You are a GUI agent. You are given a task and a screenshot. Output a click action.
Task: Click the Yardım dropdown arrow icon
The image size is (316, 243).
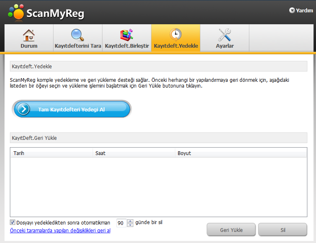click(292, 11)
